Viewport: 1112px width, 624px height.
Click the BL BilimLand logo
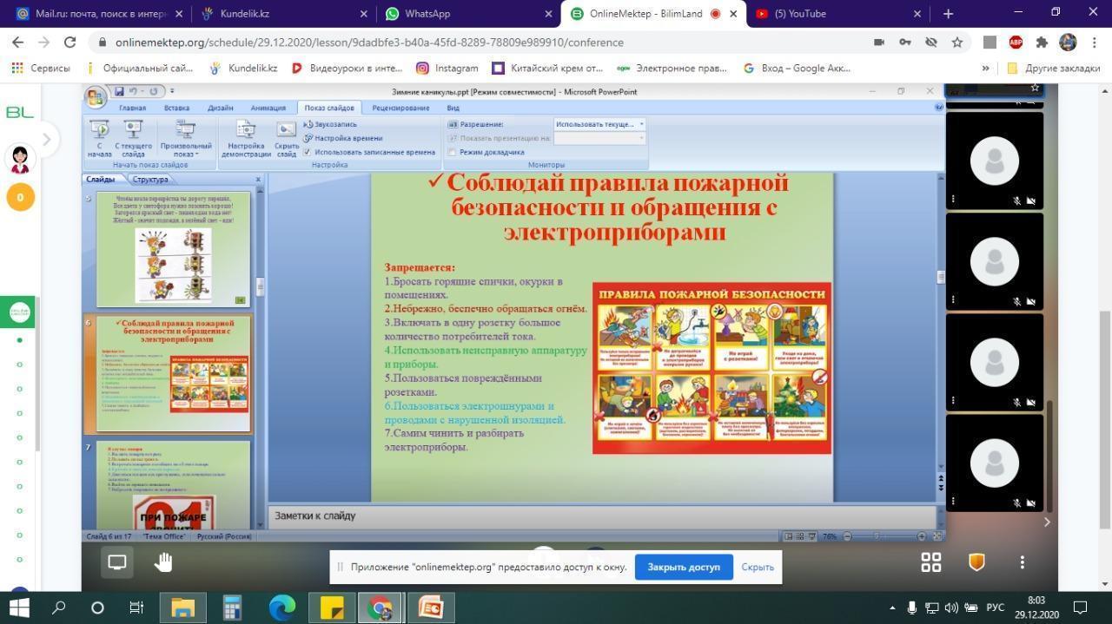coord(19,112)
